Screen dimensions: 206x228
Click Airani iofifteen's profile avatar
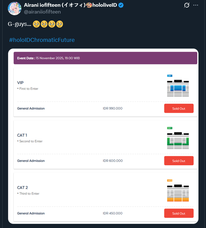tap(14, 8)
